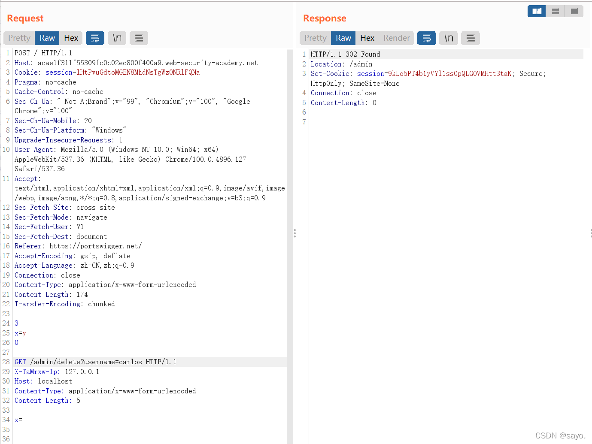Toggle Response word wrap icon
Image resolution: width=592 pixels, height=444 pixels.
(427, 38)
